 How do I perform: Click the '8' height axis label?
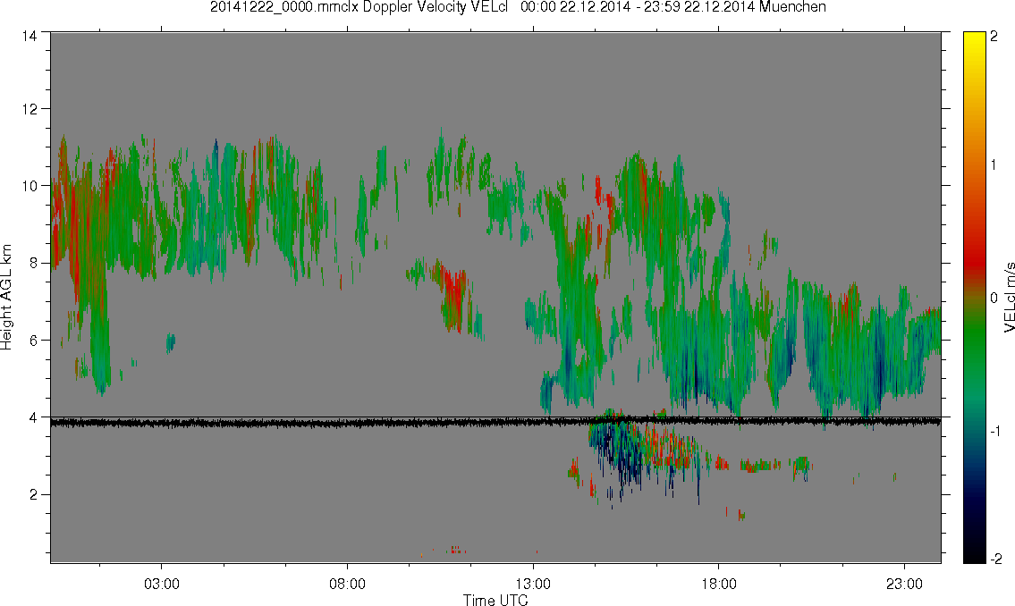tap(33, 263)
